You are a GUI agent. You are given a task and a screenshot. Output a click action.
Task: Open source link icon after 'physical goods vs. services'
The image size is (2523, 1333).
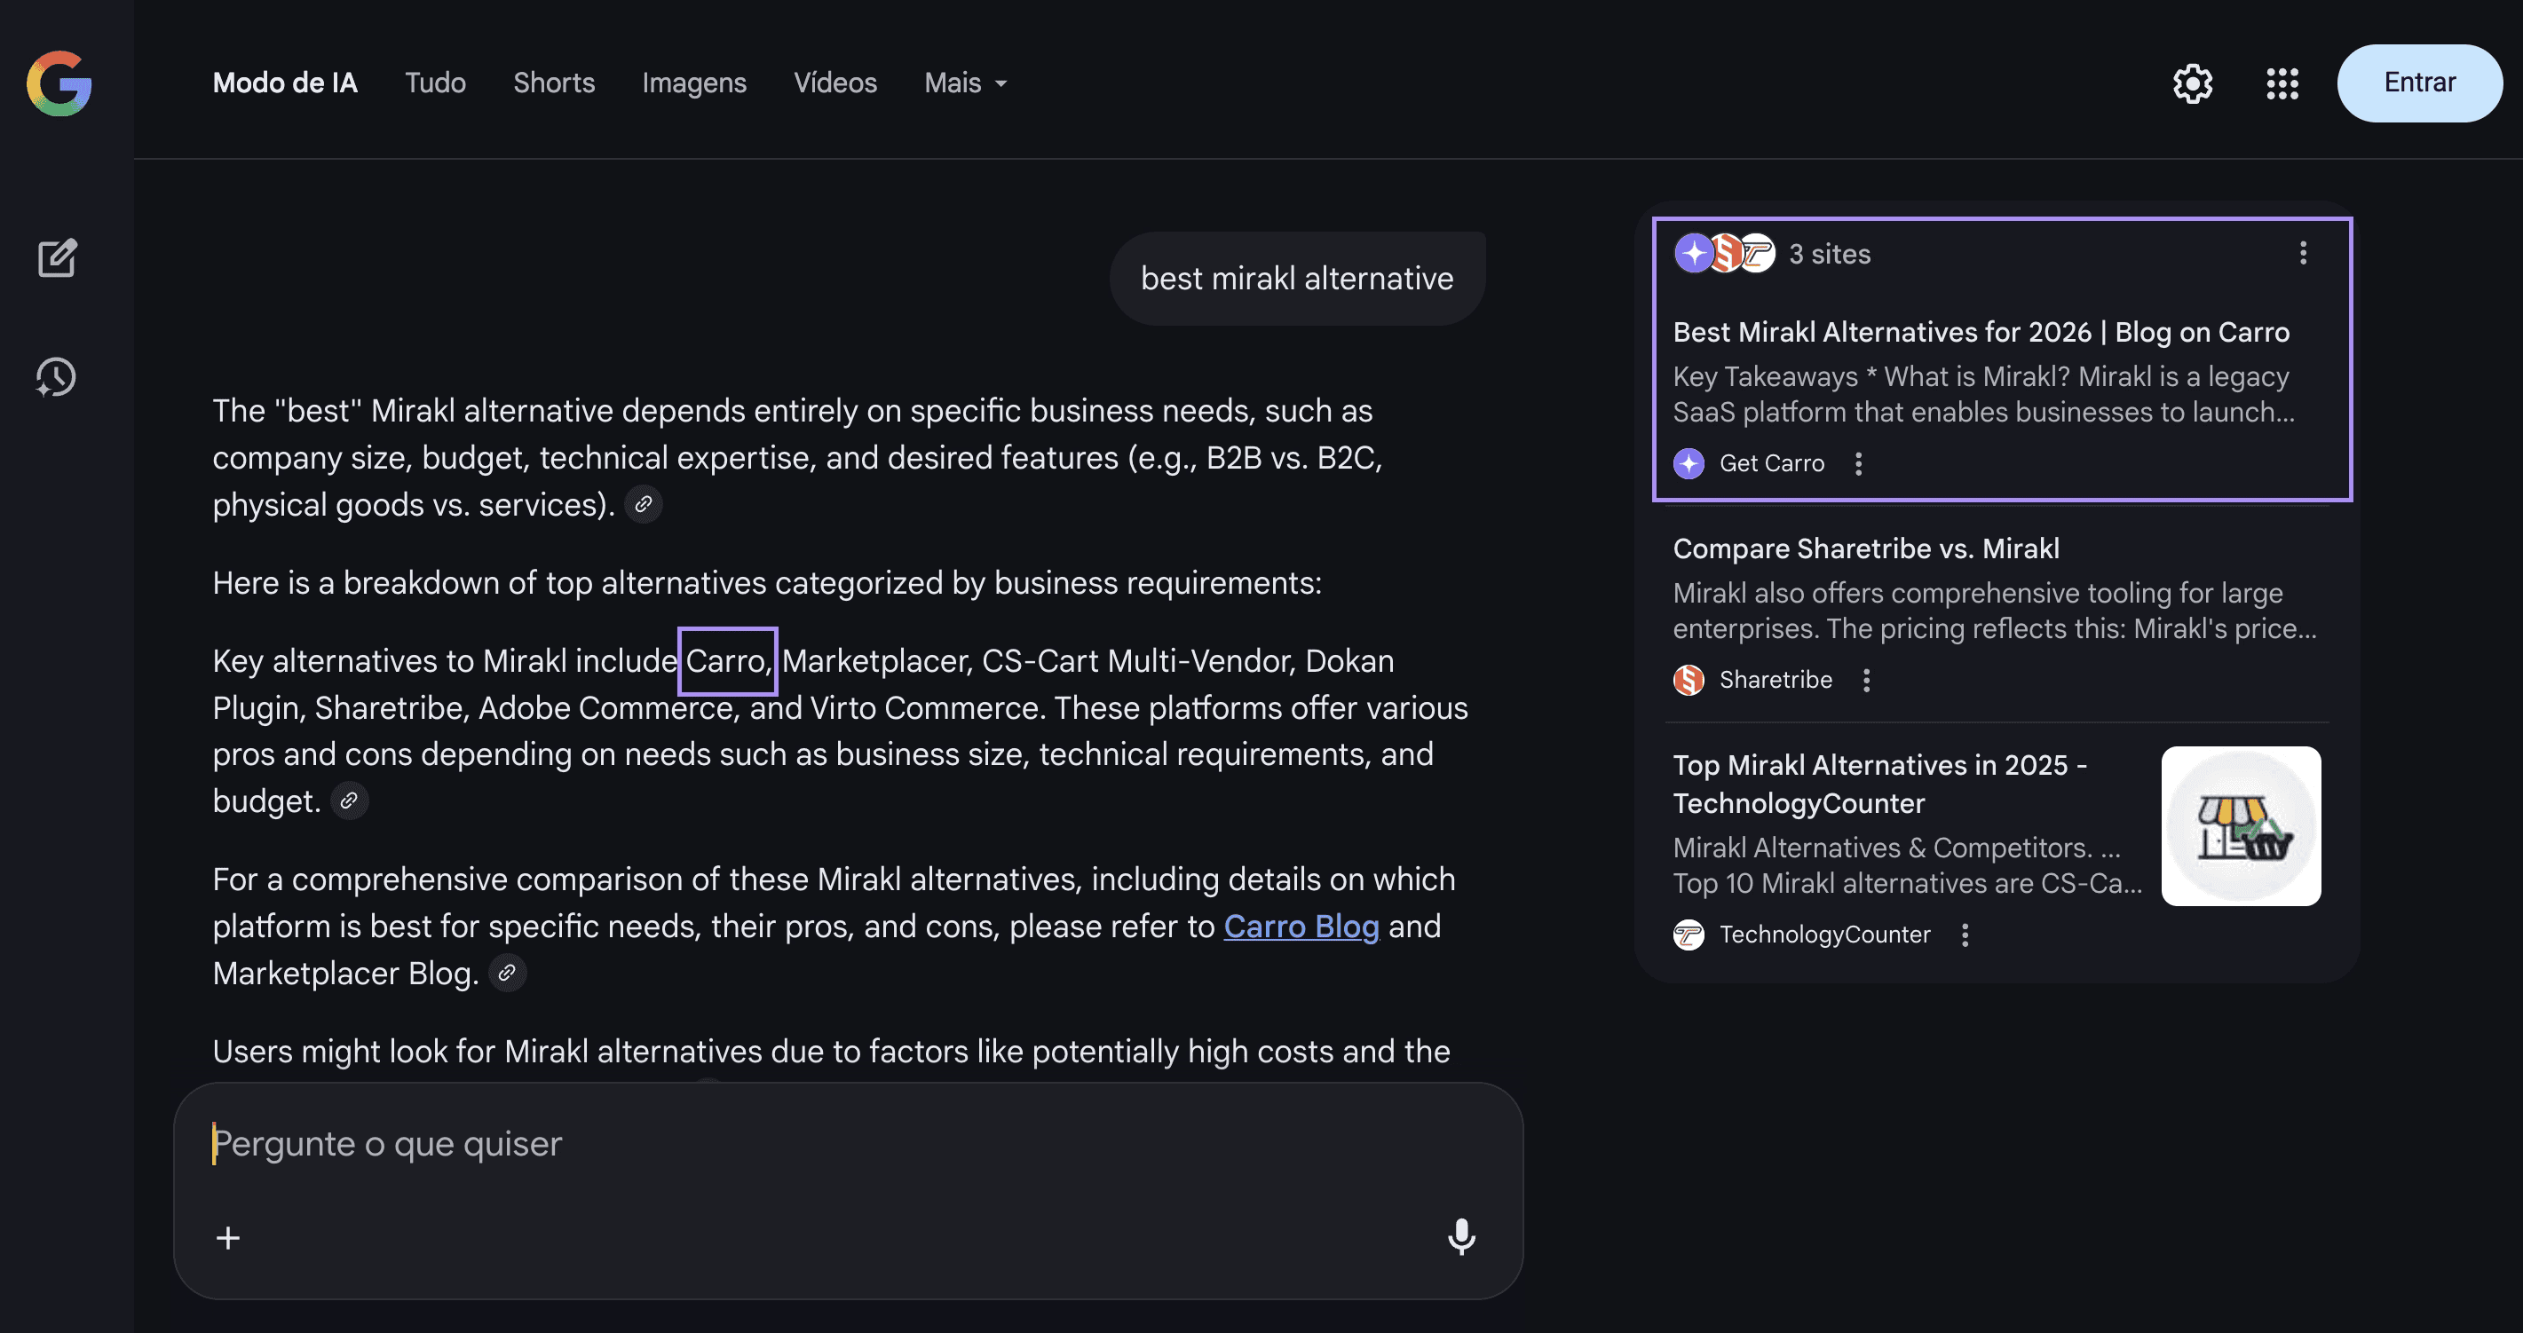(x=644, y=504)
